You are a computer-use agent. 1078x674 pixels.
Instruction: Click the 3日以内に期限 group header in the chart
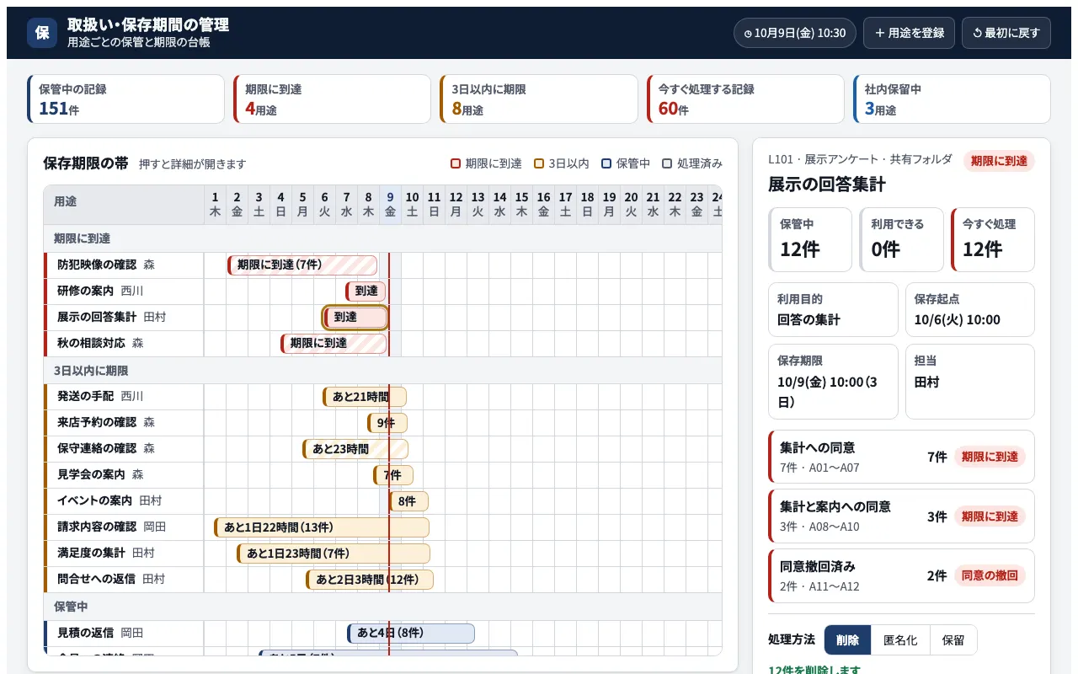pos(383,371)
